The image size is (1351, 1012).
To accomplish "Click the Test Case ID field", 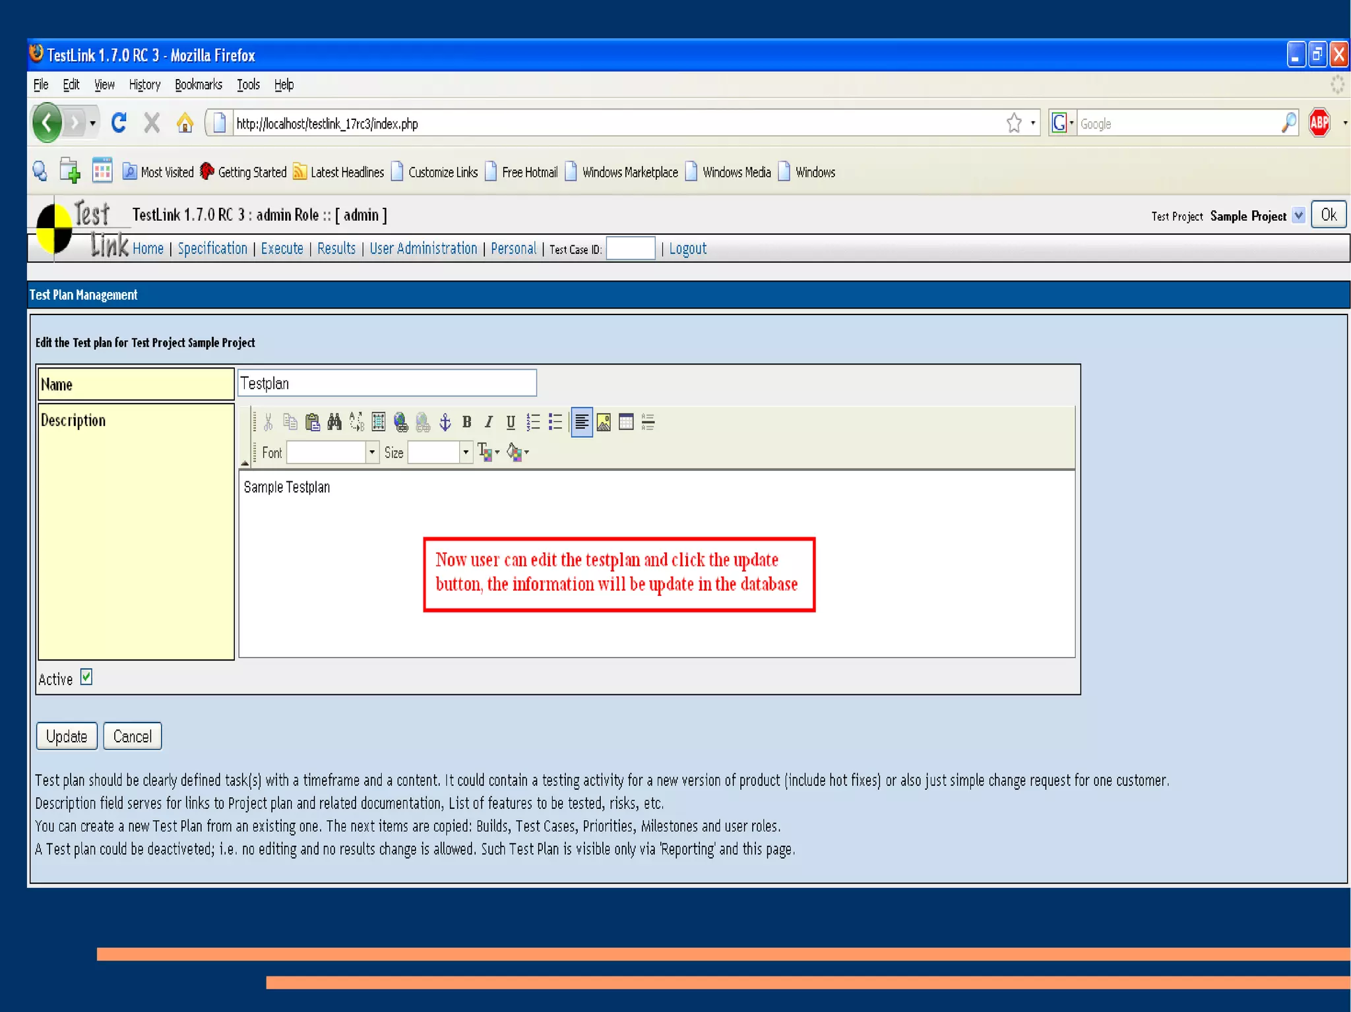I will pyautogui.click(x=631, y=249).
